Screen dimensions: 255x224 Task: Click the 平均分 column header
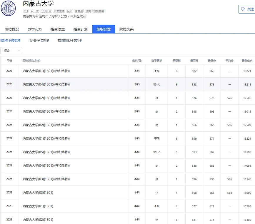coord(229,61)
